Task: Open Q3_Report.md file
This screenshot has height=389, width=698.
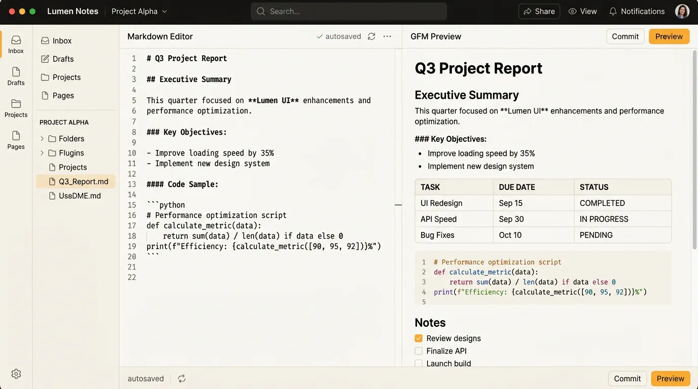Action: click(76, 181)
